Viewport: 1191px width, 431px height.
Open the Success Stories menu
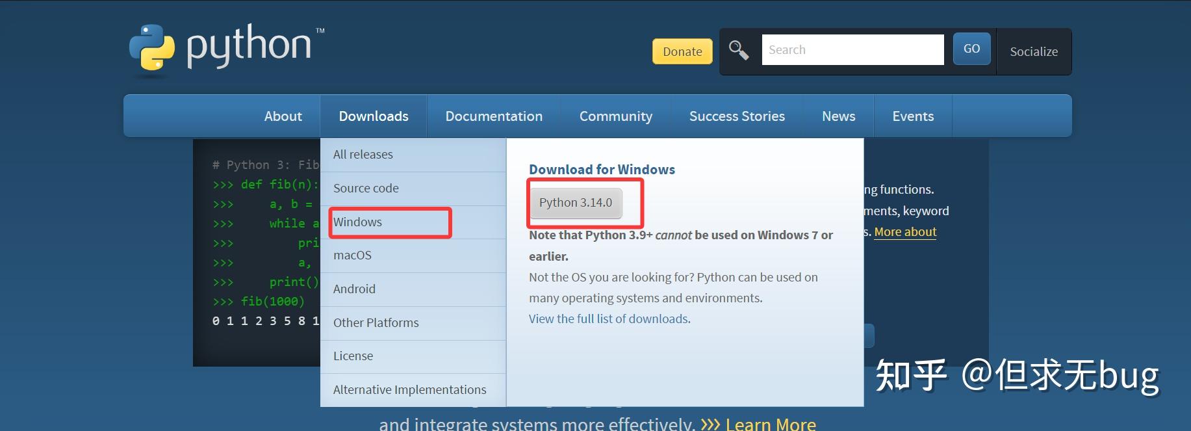point(737,116)
